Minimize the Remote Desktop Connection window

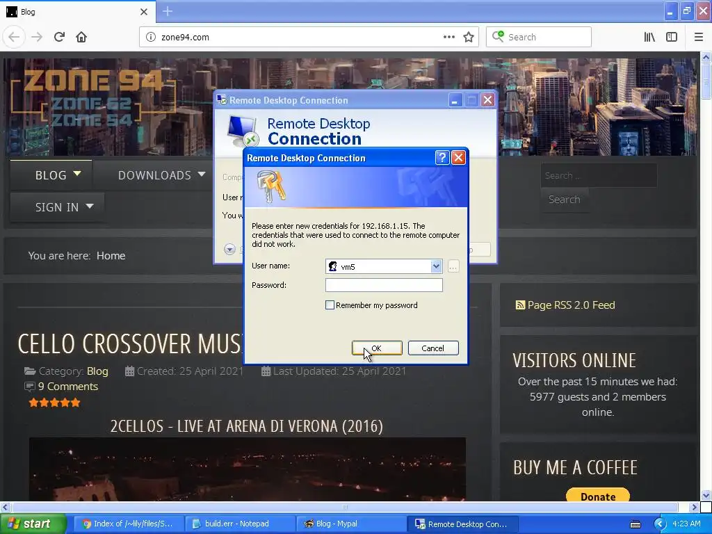tap(455, 100)
